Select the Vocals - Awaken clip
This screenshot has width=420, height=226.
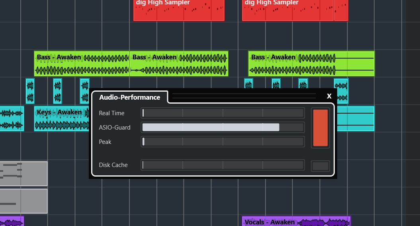(x=296, y=221)
